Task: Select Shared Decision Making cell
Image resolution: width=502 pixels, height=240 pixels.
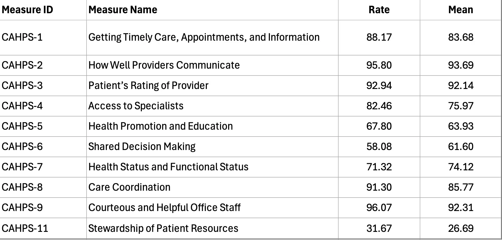Action: tap(212, 147)
